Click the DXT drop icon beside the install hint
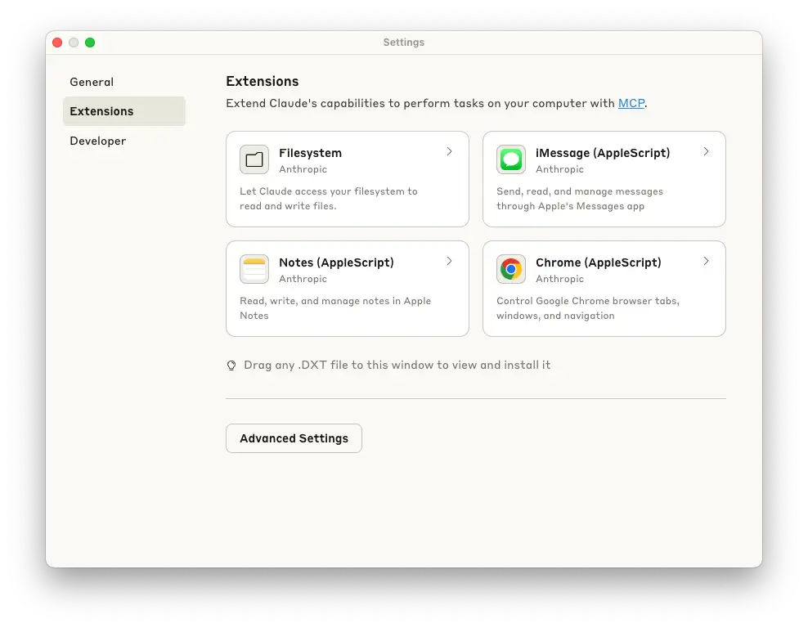 coord(231,365)
